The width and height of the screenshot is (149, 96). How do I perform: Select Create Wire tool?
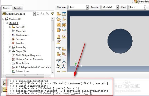(x=59, y=25)
